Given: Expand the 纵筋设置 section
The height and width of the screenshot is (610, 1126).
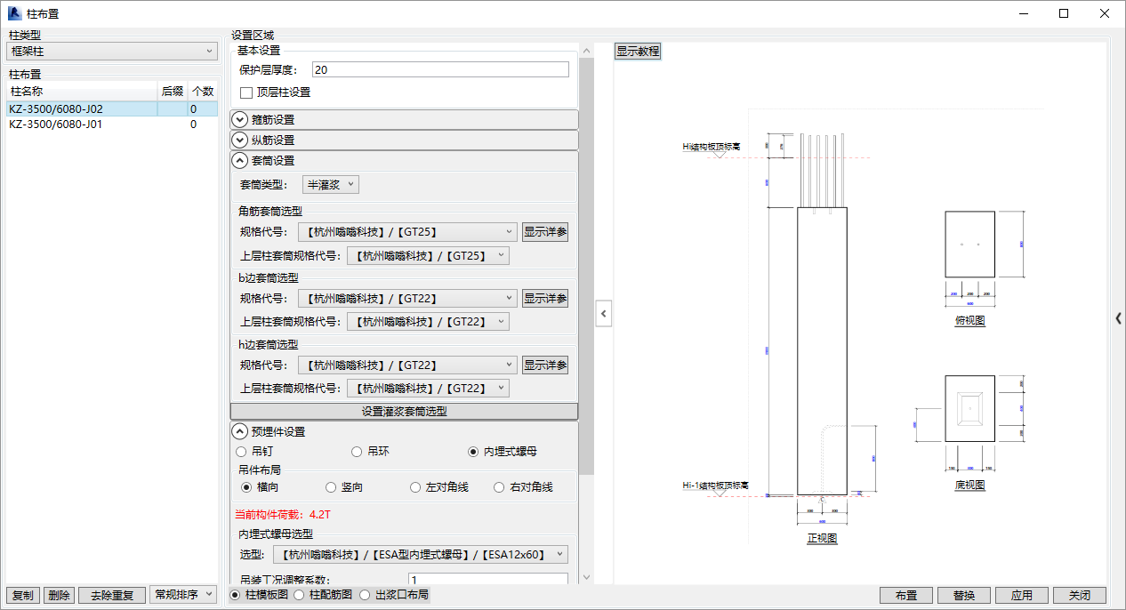Looking at the screenshot, I should tap(239, 140).
